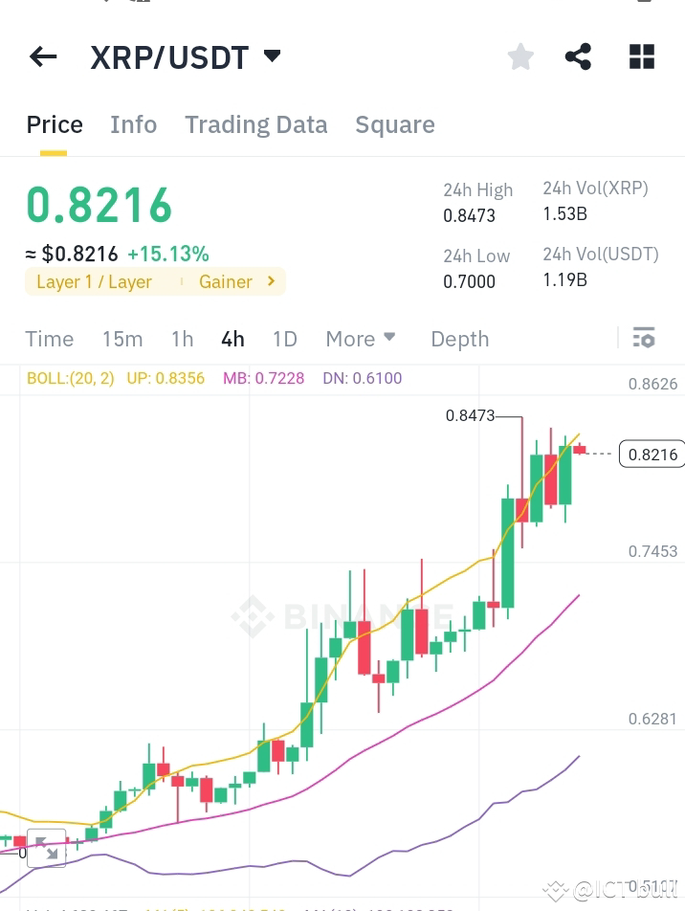Tap the chart resize arrow bottom left
This screenshot has width=685, height=911.
(46, 848)
